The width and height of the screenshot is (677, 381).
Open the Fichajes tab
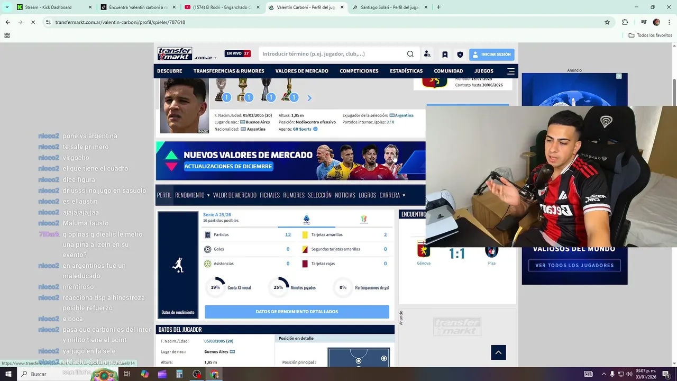(270, 195)
